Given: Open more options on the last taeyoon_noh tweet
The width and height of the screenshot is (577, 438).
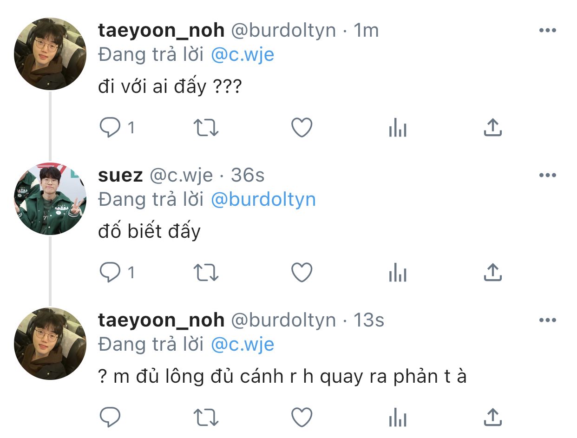Looking at the screenshot, I should point(547,320).
